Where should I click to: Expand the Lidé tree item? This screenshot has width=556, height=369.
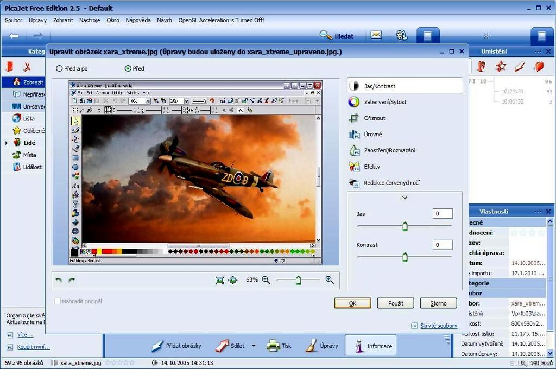[x=7, y=143]
